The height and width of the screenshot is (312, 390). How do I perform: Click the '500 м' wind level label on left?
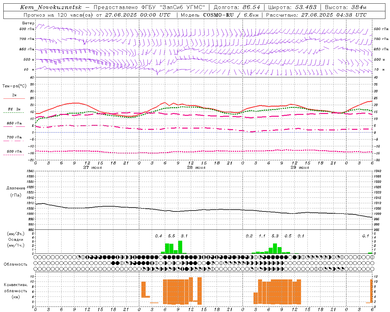click(x=29, y=60)
